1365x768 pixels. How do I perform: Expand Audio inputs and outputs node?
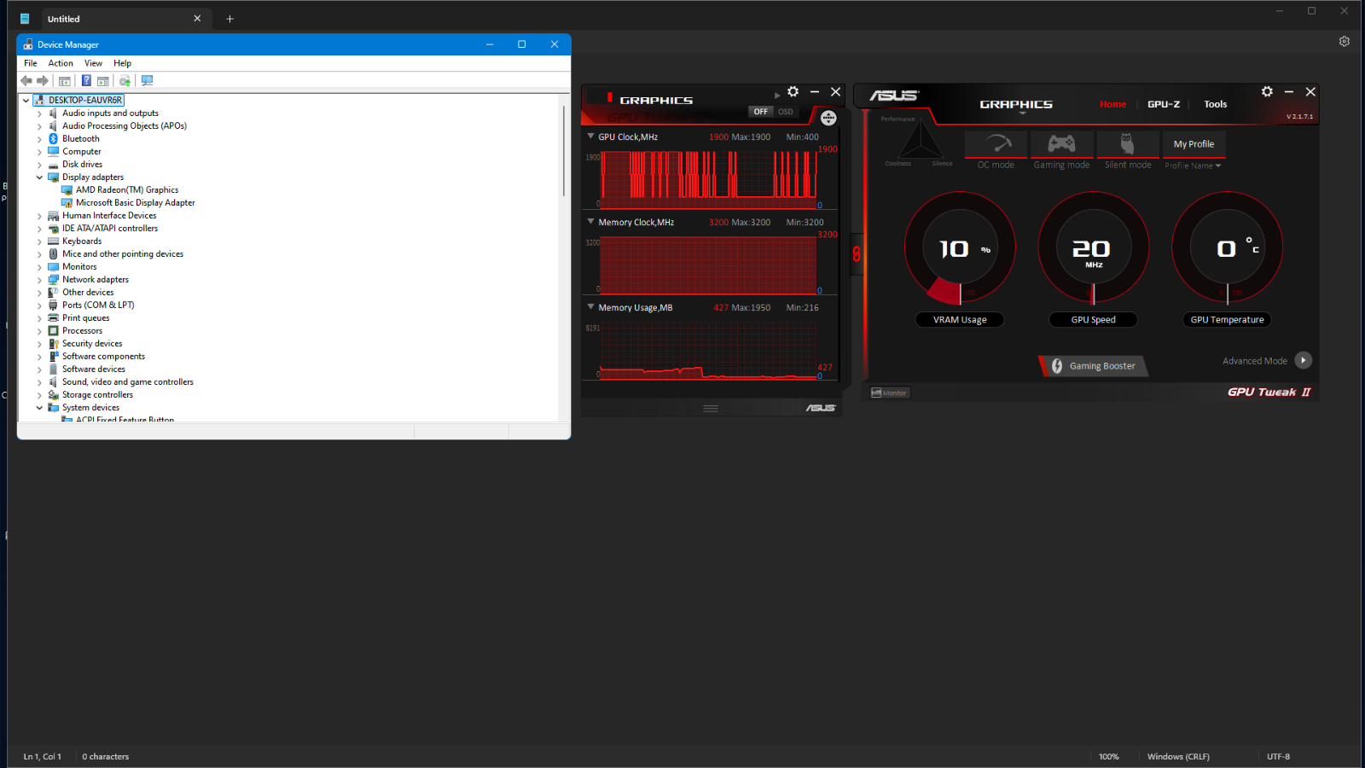[39, 113]
